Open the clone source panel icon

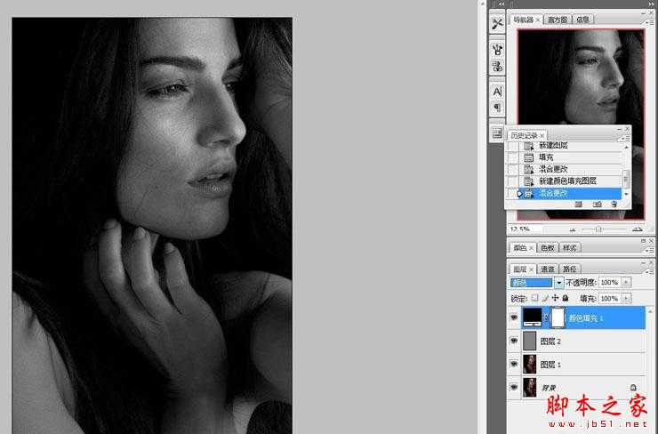click(497, 67)
